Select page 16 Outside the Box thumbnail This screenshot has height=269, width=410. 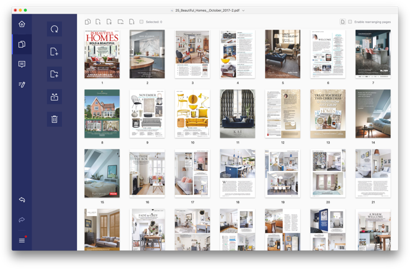click(x=147, y=173)
